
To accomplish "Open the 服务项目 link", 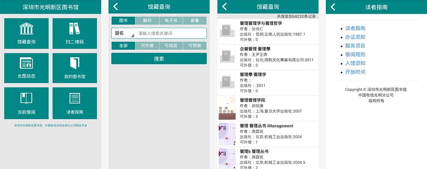I will pyautogui.click(x=355, y=46).
